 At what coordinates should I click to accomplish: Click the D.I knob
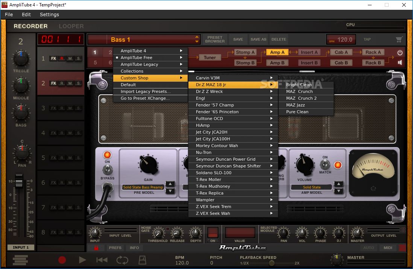(x=339, y=233)
